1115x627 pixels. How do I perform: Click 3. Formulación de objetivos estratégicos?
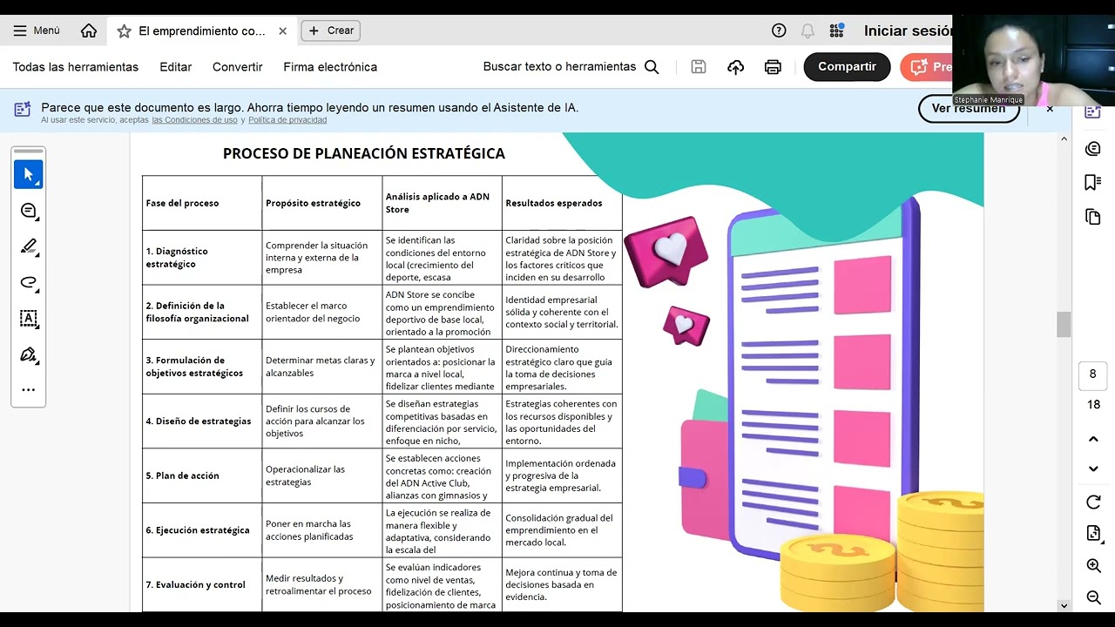(202, 367)
